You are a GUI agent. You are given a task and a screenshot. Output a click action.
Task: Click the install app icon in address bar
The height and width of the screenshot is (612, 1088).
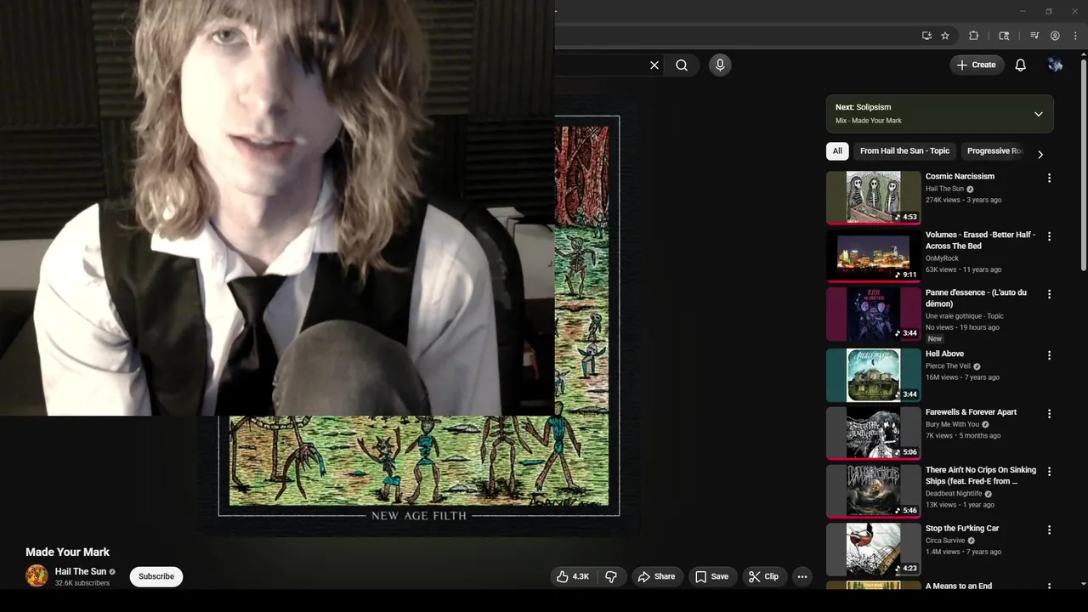point(926,36)
